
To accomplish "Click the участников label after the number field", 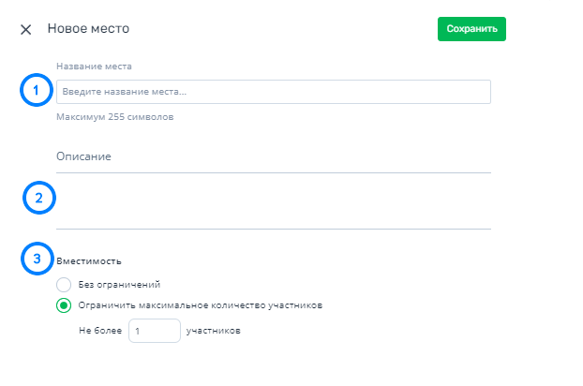I will [214, 331].
